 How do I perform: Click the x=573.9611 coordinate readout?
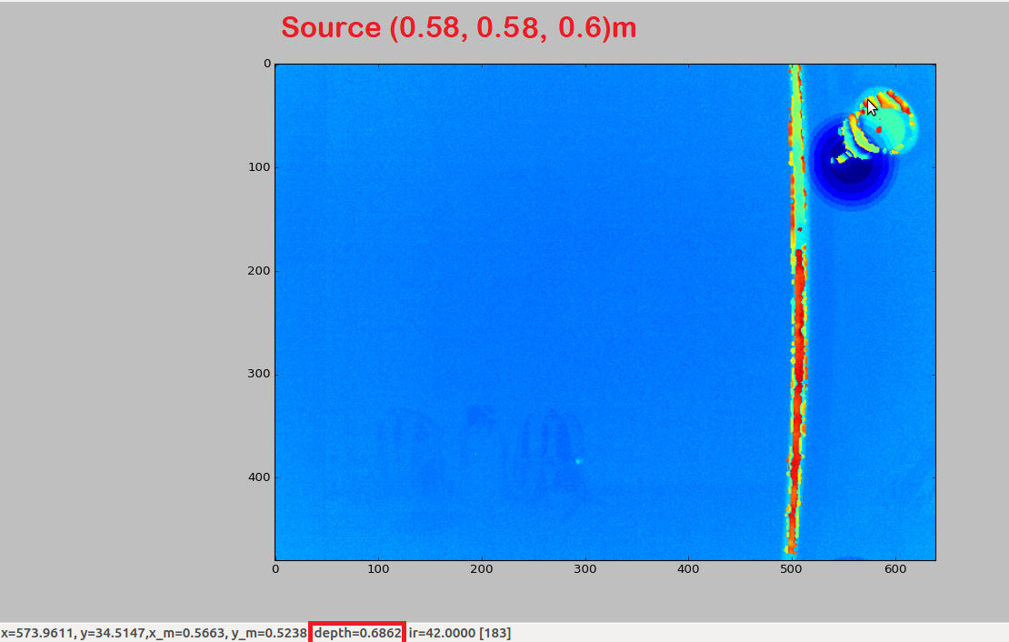pyautogui.click(x=38, y=633)
